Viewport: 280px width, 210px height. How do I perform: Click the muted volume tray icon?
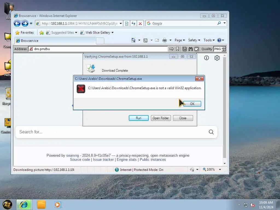coord(252,205)
